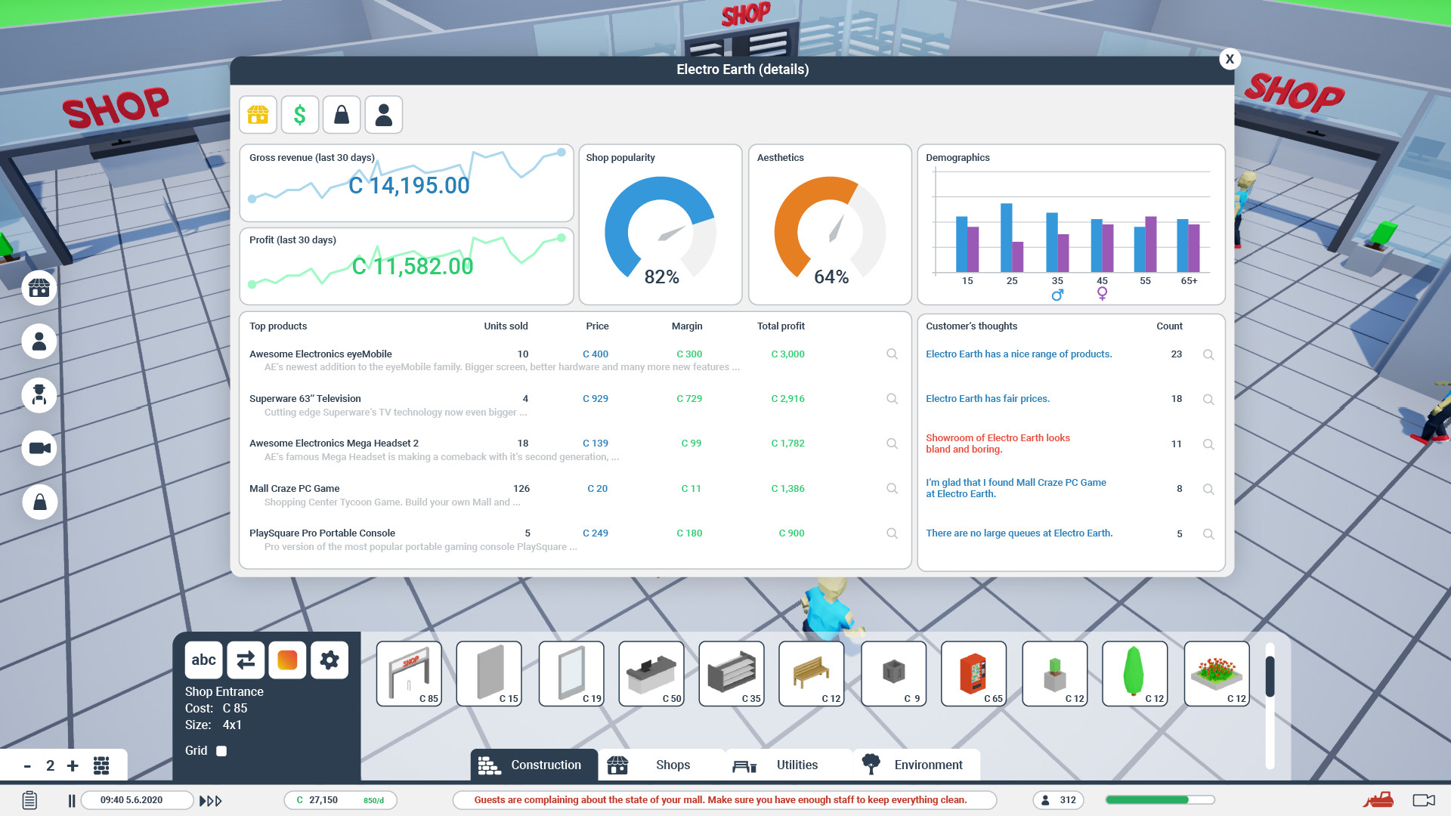This screenshot has height=816, width=1451.
Task: Open the gear settings for Shop Entrance
Action: coord(329,660)
